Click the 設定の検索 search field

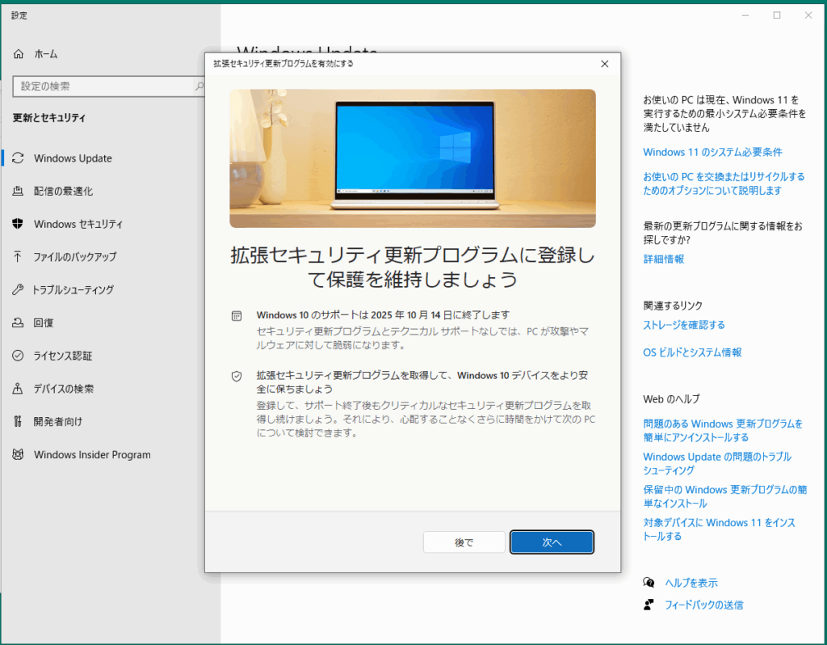[x=108, y=86]
